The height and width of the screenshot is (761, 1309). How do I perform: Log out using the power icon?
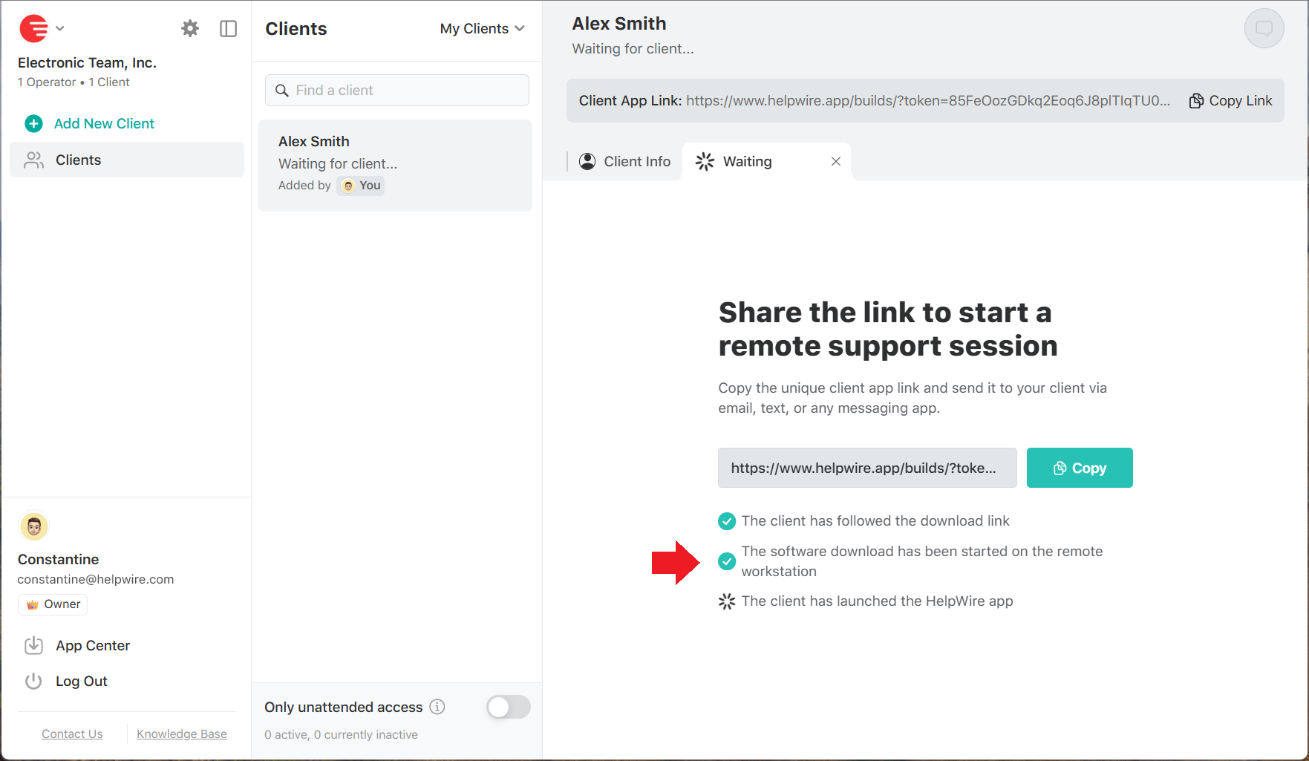(33, 681)
